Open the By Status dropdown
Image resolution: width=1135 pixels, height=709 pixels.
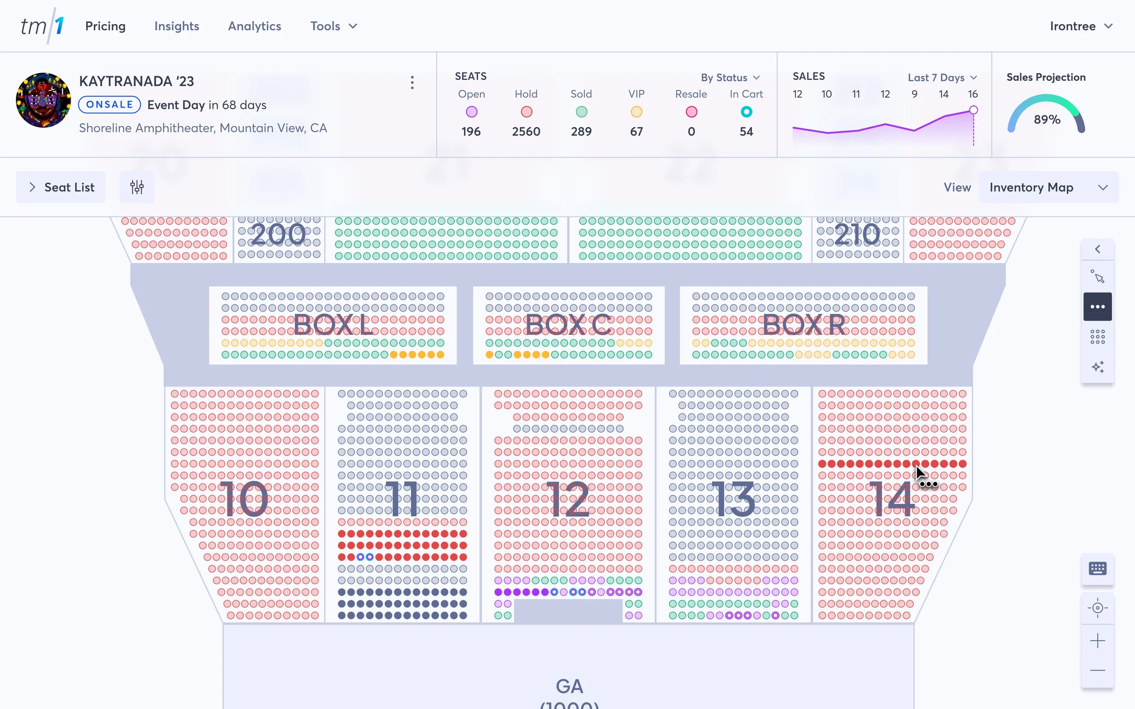tap(730, 78)
